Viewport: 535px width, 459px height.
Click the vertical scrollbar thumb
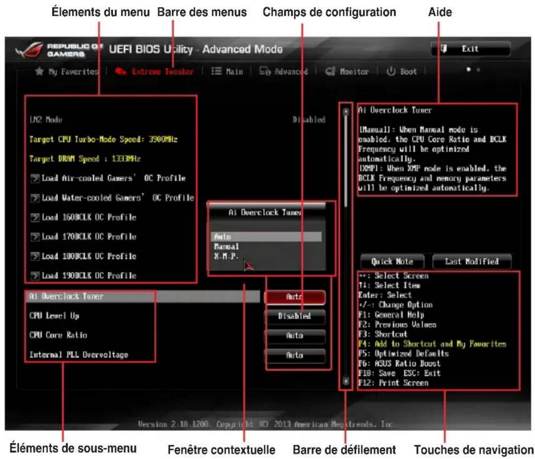point(345,161)
